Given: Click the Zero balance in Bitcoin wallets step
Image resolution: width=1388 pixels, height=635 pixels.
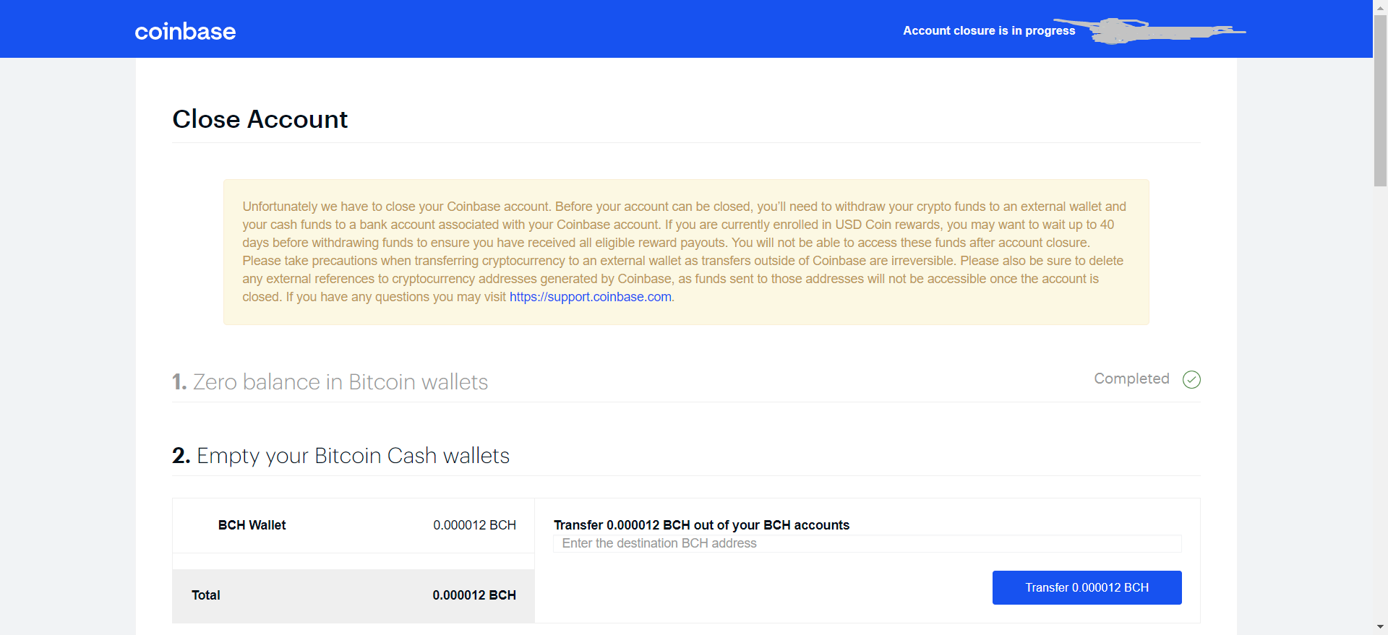Looking at the screenshot, I should [330, 381].
